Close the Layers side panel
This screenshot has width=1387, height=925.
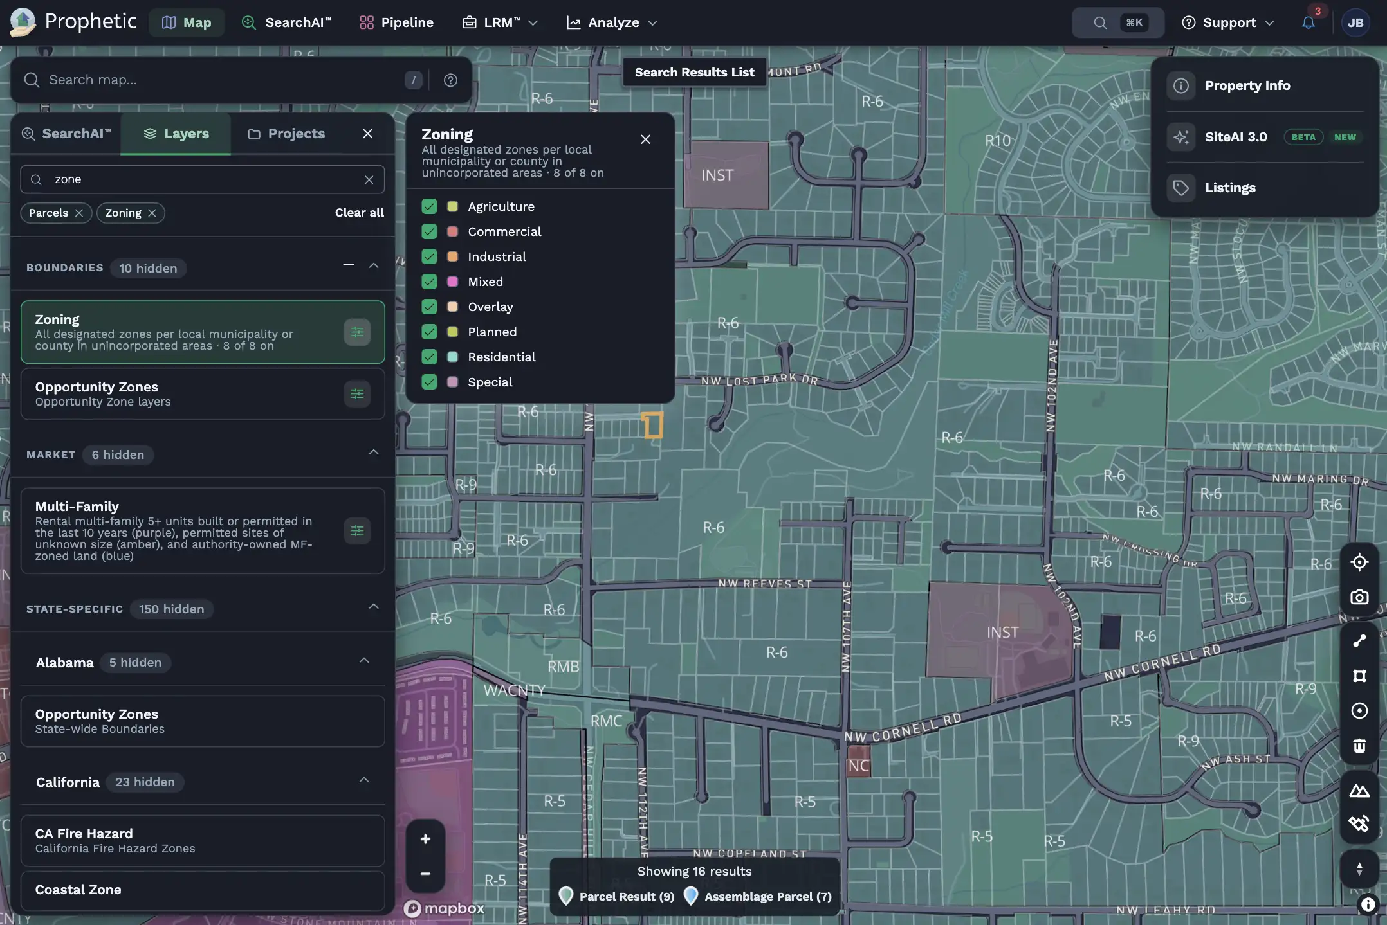click(x=367, y=134)
